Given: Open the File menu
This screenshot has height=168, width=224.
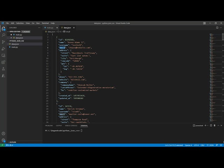Looking at the screenshot, I should coord(7,23).
